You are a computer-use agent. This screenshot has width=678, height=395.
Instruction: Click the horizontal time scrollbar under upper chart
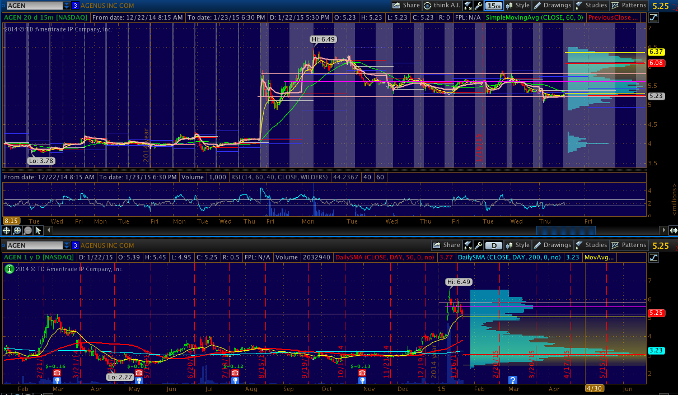565,230
